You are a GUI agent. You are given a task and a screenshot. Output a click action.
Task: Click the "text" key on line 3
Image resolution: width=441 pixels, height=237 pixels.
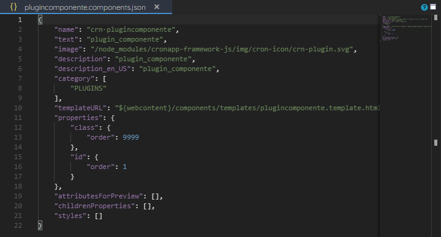click(x=66, y=39)
